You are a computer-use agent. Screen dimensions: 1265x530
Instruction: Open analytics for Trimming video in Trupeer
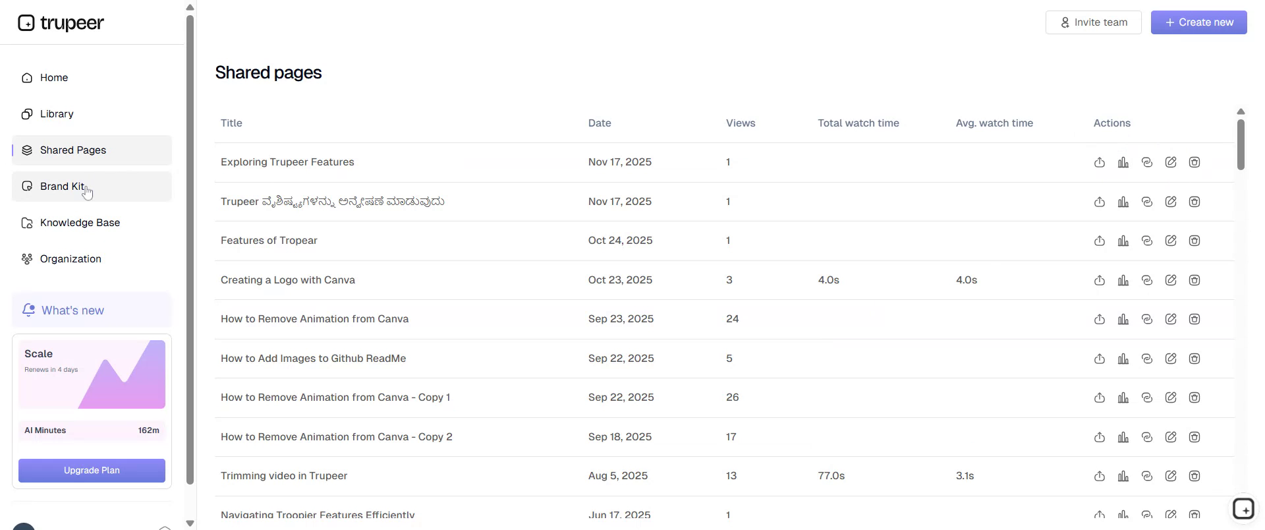click(x=1123, y=476)
